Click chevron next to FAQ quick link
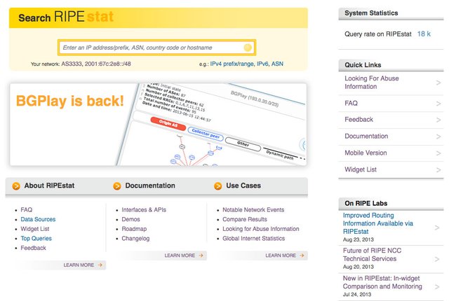Image resolution: width=449 pixels, height=301 pixels. [x=438, y=104]
